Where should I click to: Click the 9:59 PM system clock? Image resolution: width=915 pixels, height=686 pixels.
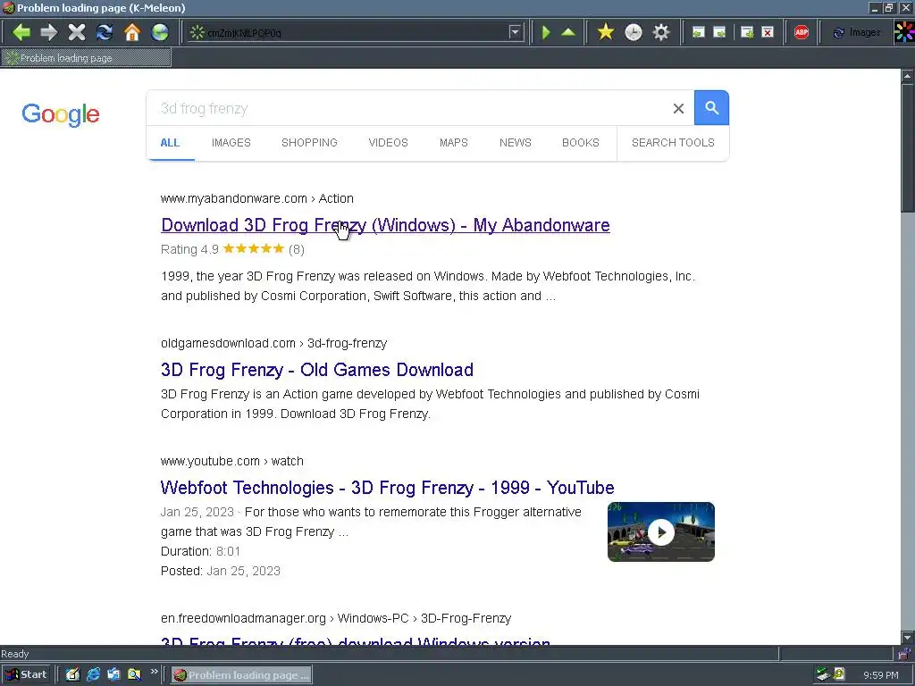[x=880, y=675]
